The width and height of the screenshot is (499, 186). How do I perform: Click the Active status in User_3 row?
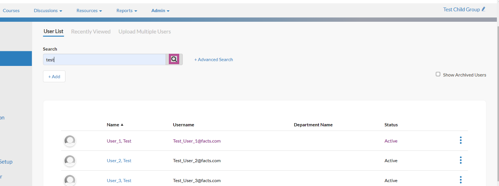click(391, 181)
